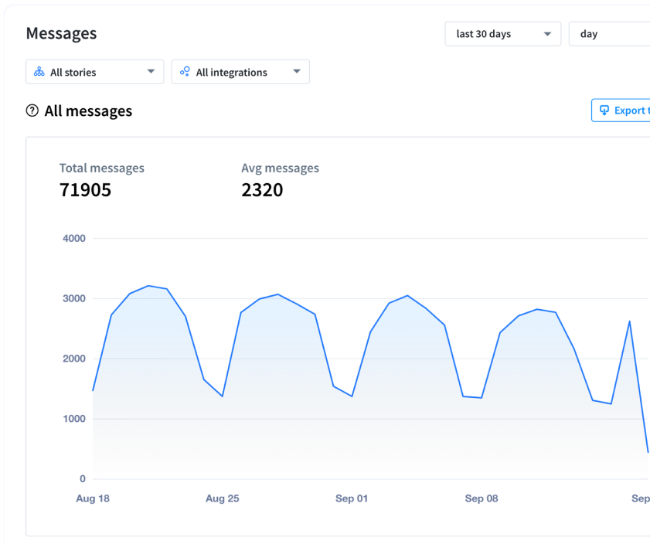Click the Messages page heading
The image size is (650, 544).
tap(61, 33)
